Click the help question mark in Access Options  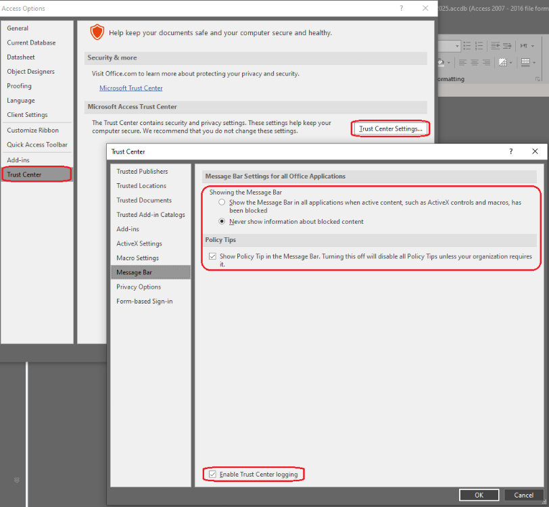click(x=401, y=8)
